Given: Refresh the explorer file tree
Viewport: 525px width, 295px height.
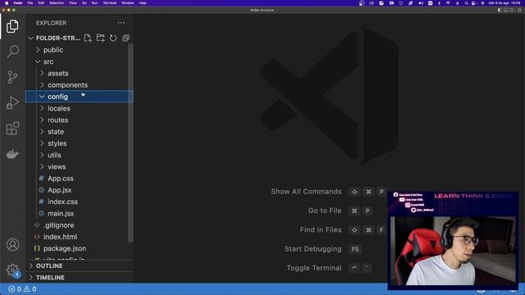Looking at the screenshot, I should tap(113, 38).
